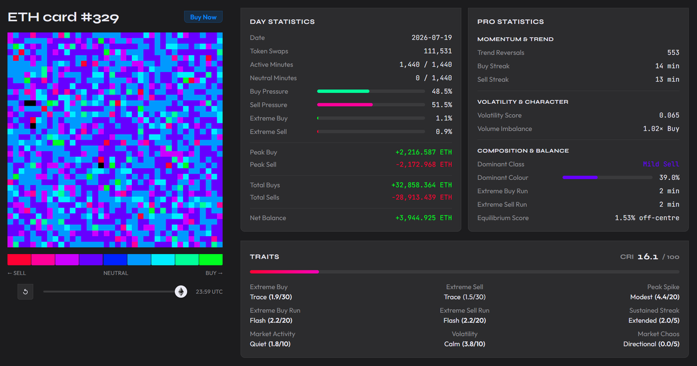Select the hot pink legend swatch
Screen dimensions: 697x366
tap(43, 260)
